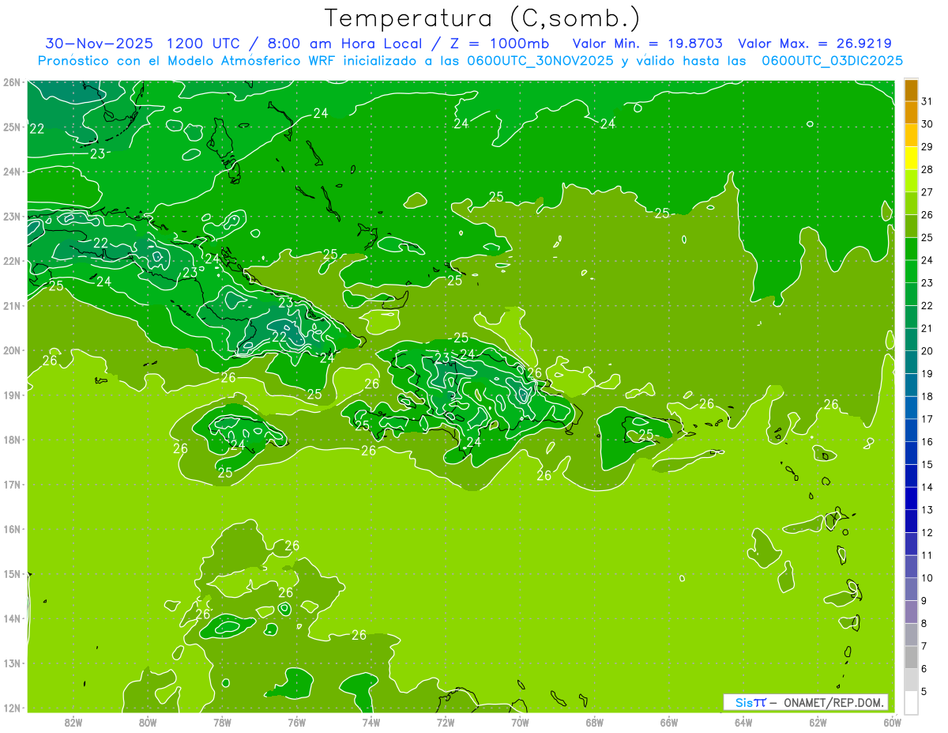Image resolution: width=948 pixels, height=733 pixels.
Task: Click the '21N' latitude axis label
Action: 11,305
